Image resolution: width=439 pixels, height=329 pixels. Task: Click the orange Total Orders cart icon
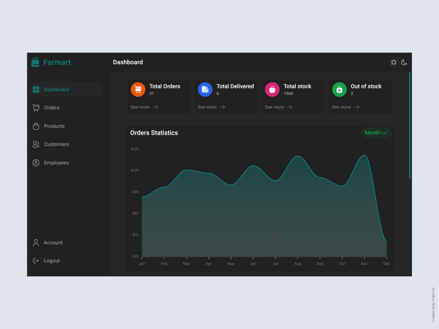pyautogui.click(x=138, y=89)
